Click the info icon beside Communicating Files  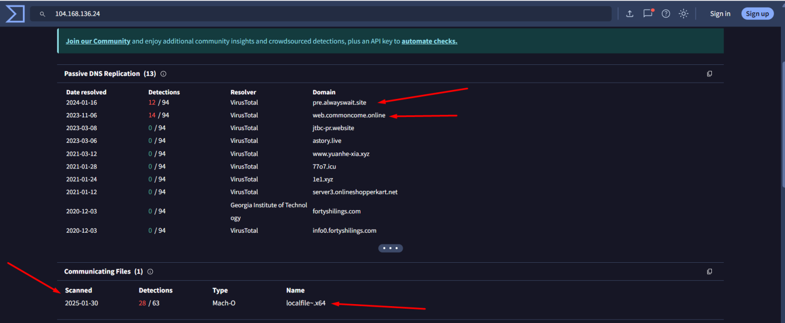click(150, 271)
